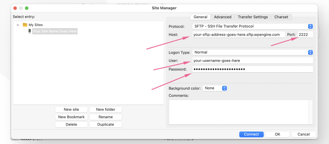Image resolution: width=329 pixels, height=144 pixels.
Task: Click the User name field
Action: point(253,61)
